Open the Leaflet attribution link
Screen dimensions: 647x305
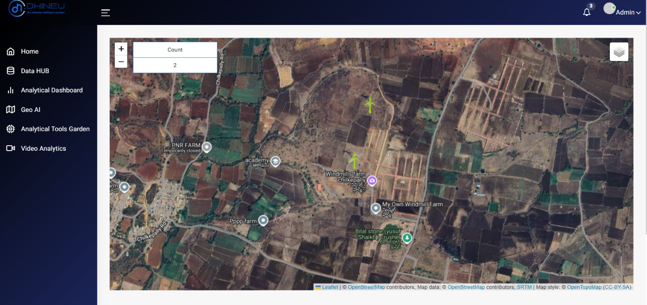[x=330, y=287]
